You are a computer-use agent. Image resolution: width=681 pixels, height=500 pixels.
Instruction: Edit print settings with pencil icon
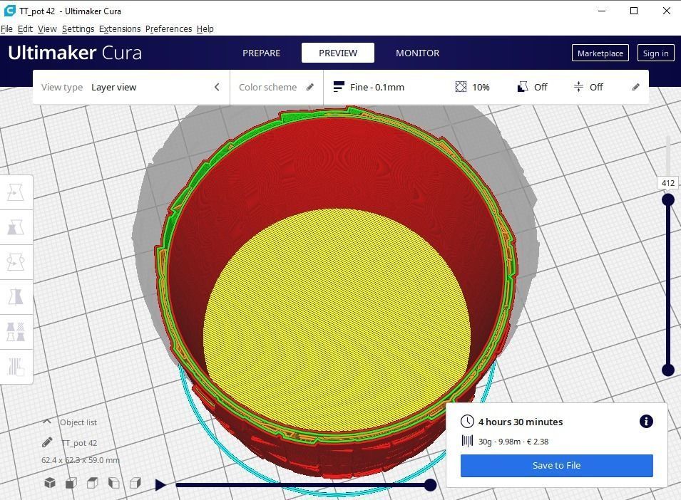(x=636, y=87)
